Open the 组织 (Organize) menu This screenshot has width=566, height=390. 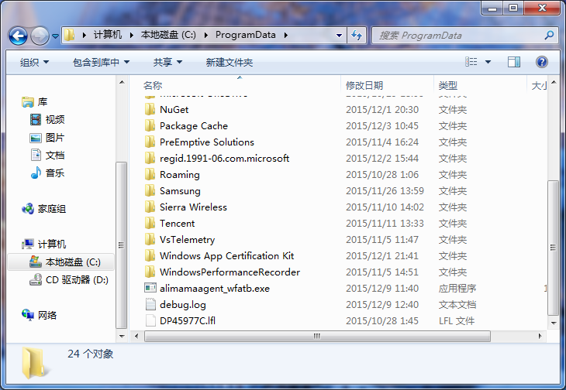pyautogui.click(x=34, y=62)
